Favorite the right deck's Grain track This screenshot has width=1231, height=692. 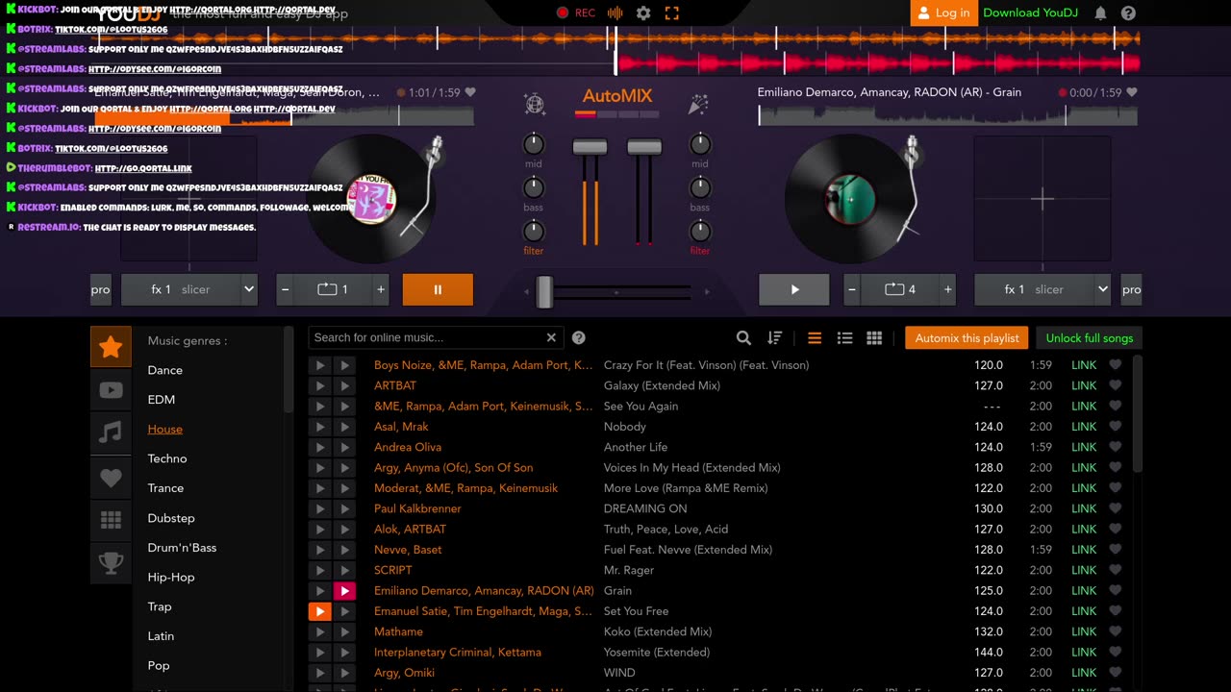pos(1132,93)
